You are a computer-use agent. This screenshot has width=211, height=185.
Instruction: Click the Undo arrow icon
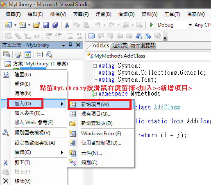point(98,25)
